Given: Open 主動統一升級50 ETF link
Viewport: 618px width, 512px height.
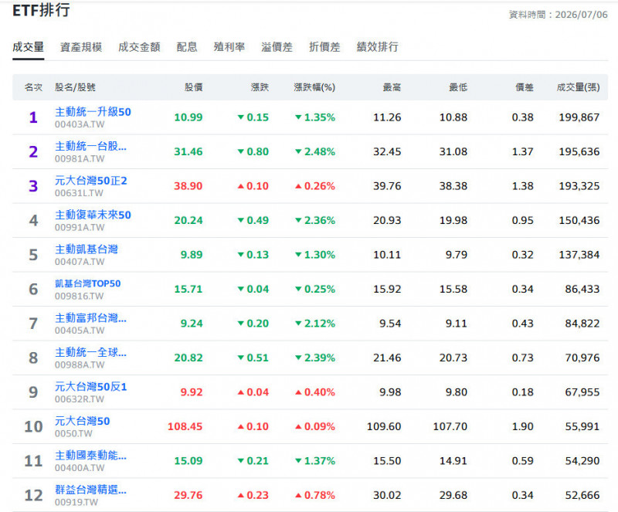Looking at the screenshot, I should (93, 112).
